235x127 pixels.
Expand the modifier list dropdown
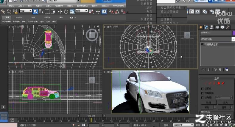[233, 39]
